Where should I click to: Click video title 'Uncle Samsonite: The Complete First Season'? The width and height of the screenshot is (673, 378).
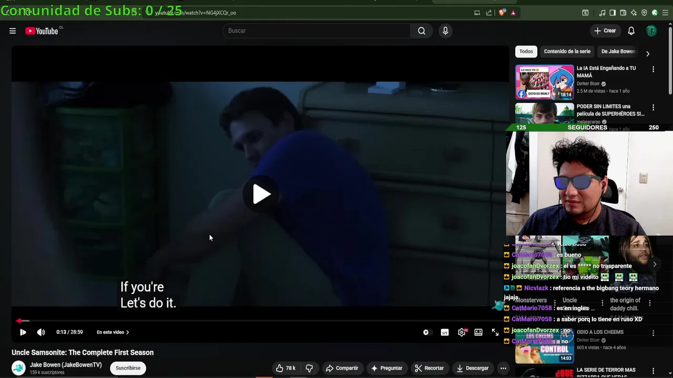pos(83,353)
